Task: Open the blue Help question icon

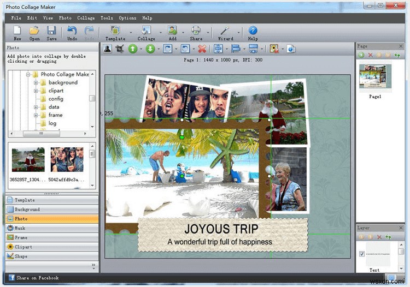Action: (x=253, y=31)
